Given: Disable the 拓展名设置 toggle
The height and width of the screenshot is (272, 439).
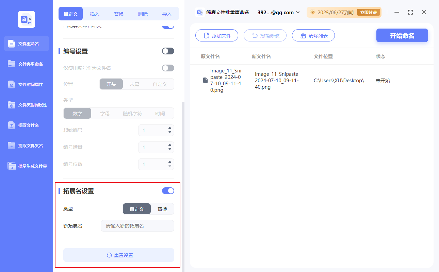Looking at the screenshot, I should click(x=168, y=191).
